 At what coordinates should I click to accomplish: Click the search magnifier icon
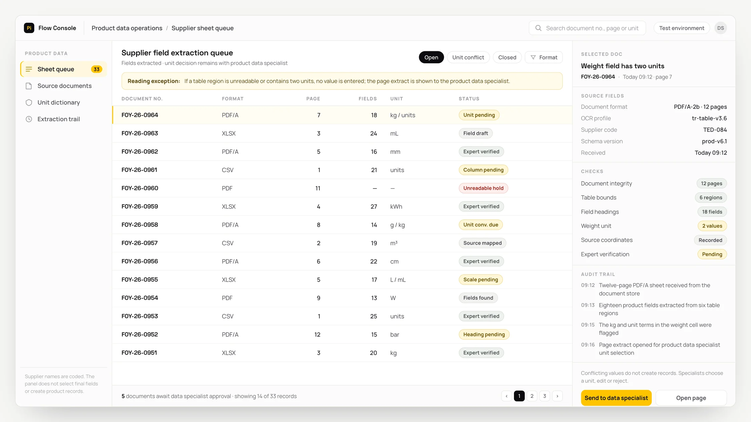coord(538,28)
